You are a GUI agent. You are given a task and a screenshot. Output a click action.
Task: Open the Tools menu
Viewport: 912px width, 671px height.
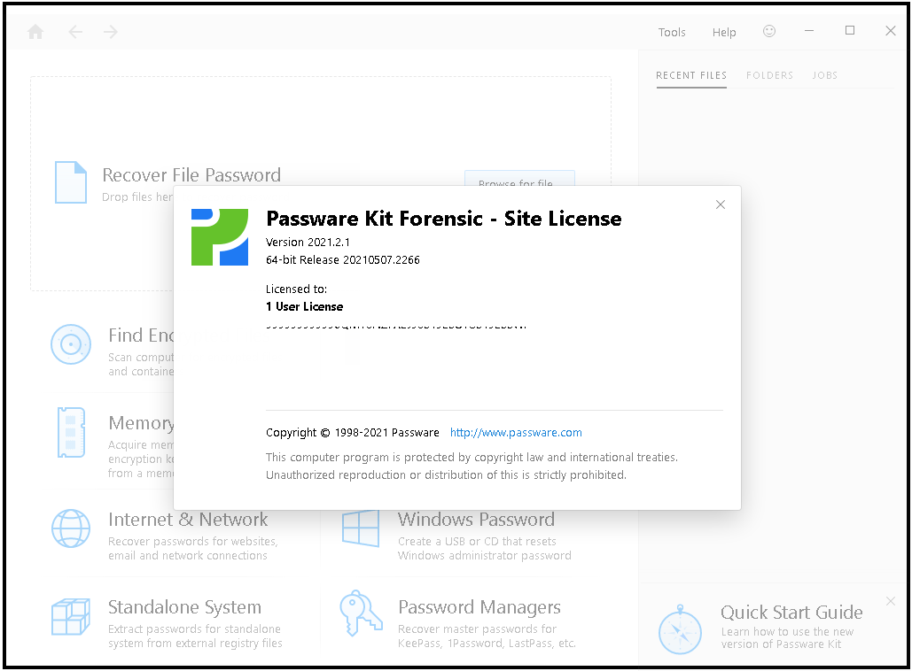[672, 33]
